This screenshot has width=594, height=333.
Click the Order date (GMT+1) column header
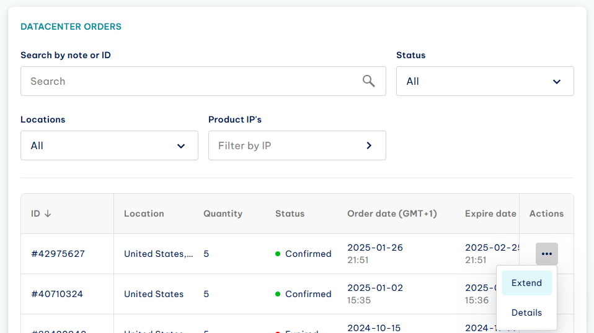[392, 214]
